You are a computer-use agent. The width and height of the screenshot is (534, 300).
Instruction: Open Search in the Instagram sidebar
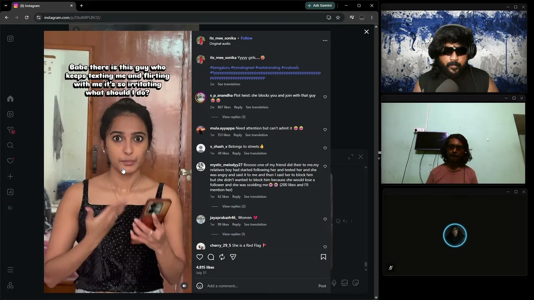pos(10,145)
